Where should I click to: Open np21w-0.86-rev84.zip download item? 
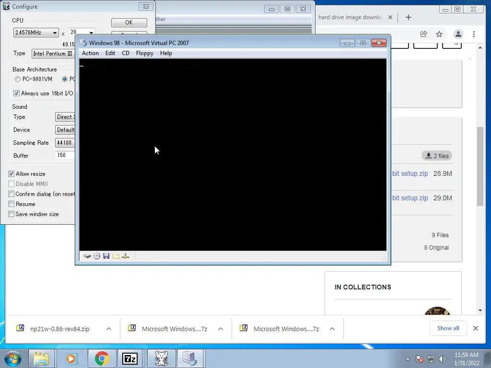click(59, 329)
